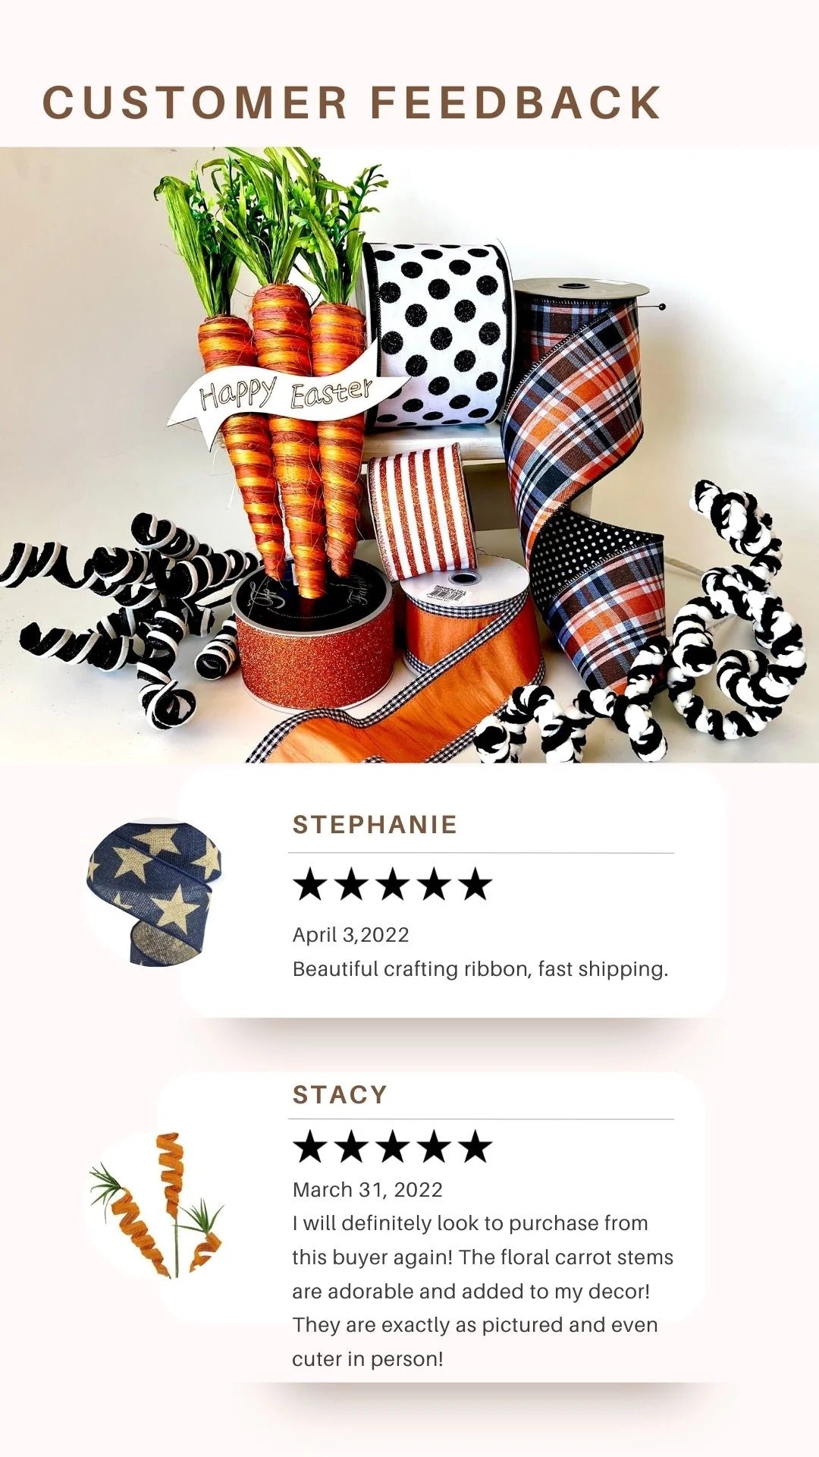Select Stacy's reviewer name
Viewport: 819px width, 1457px height.
[x=340, y=1095]
